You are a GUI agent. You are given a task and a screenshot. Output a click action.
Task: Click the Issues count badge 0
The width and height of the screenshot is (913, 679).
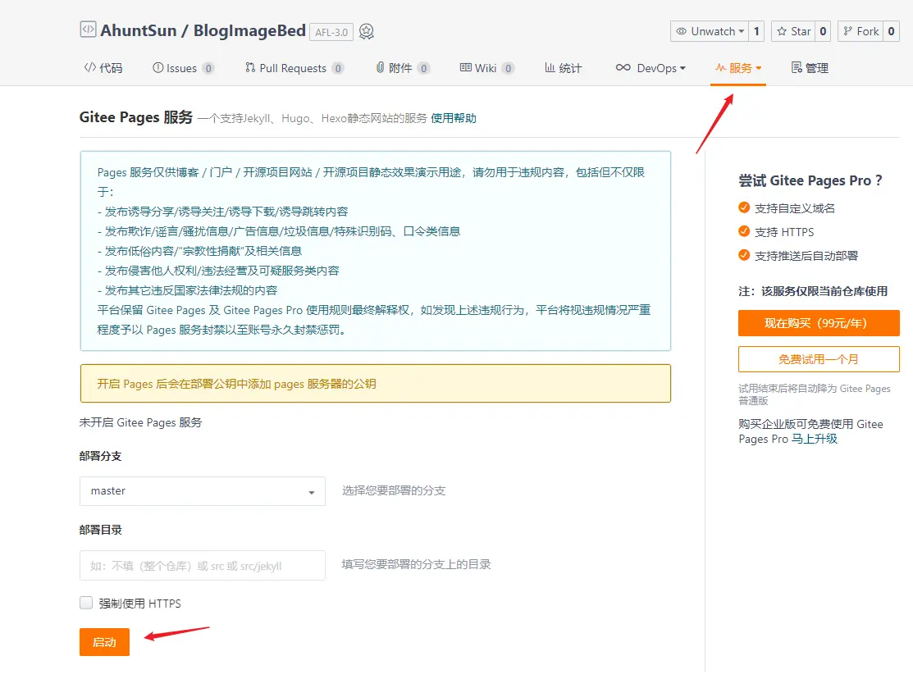[208, 69]
